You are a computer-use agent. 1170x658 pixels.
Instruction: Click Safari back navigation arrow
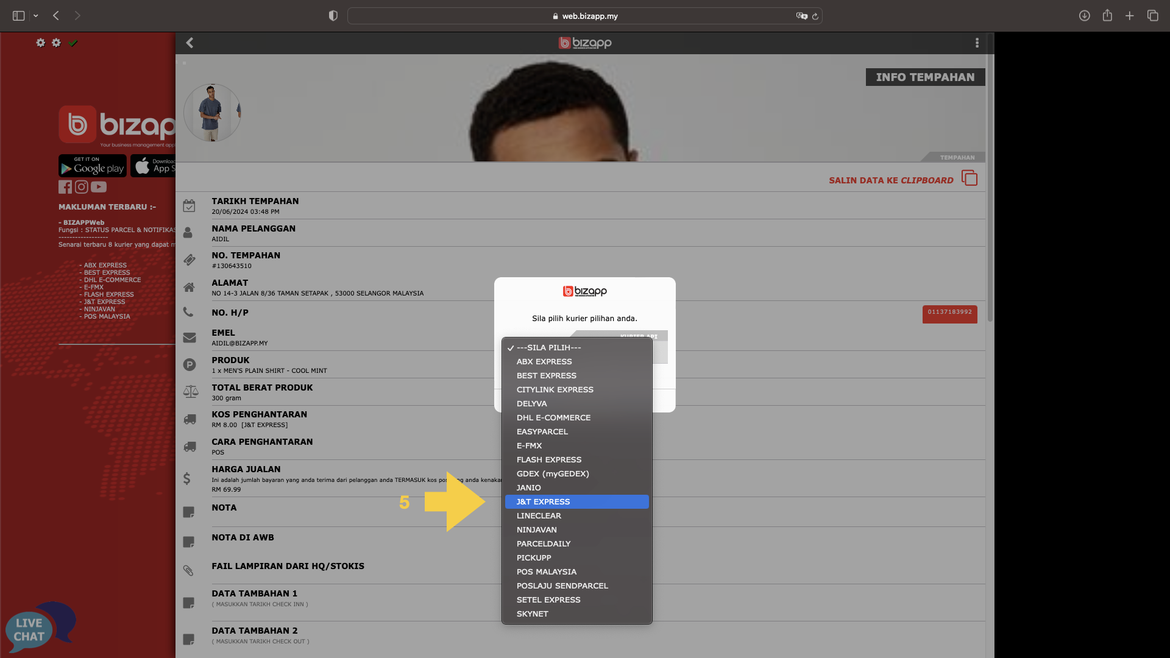[x=56, y=16]
